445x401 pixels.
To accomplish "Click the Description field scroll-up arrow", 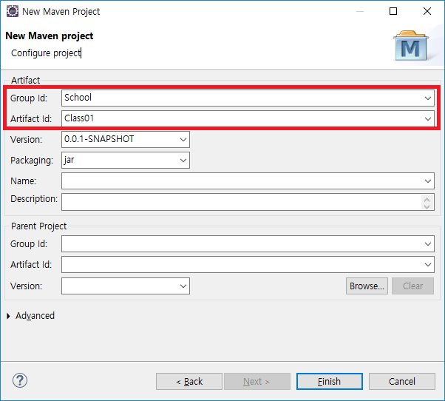I will tap(427, 199).
